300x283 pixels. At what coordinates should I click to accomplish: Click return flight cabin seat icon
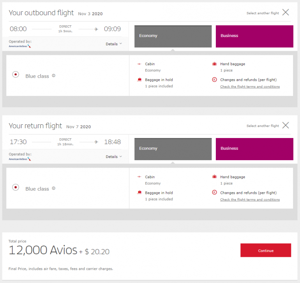pos(139,177)
